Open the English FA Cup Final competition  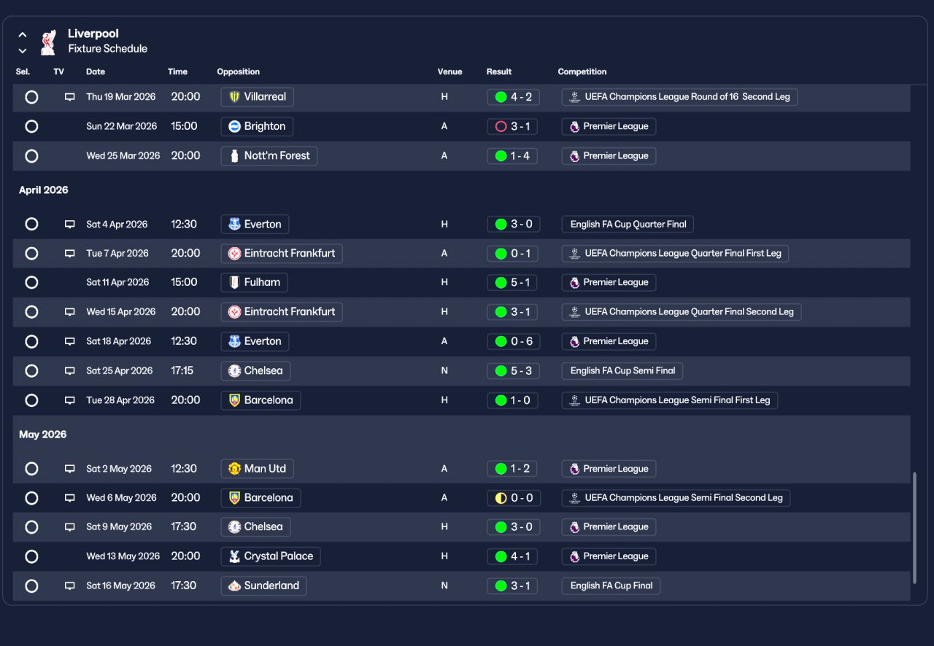611,585
